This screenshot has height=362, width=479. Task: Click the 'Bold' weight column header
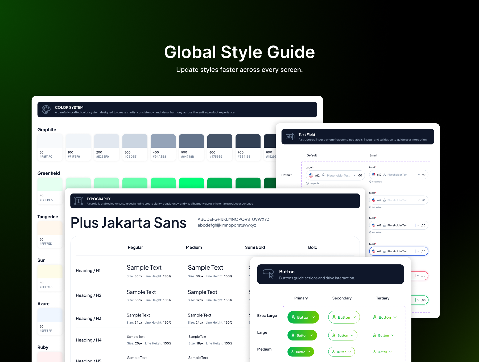[x=313, y=247]
